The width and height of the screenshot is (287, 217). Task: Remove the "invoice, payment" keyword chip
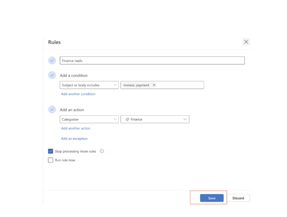[154, 85]
